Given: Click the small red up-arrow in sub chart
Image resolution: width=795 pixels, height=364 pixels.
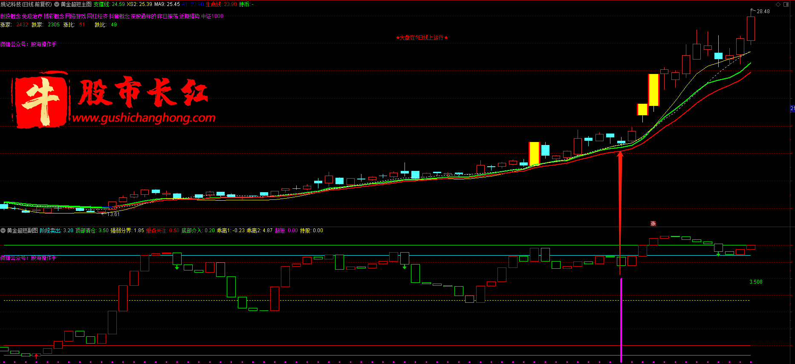Looking at the screenshot, I should (x=36, y=356).
